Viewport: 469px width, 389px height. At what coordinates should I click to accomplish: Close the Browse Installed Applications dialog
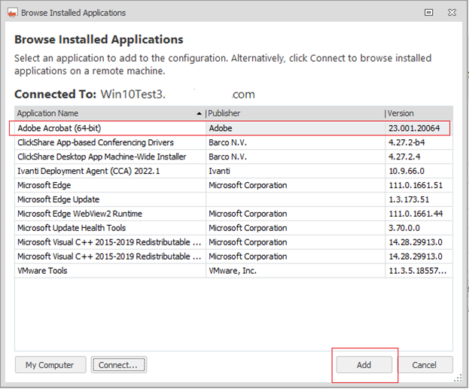coord(452,13)
